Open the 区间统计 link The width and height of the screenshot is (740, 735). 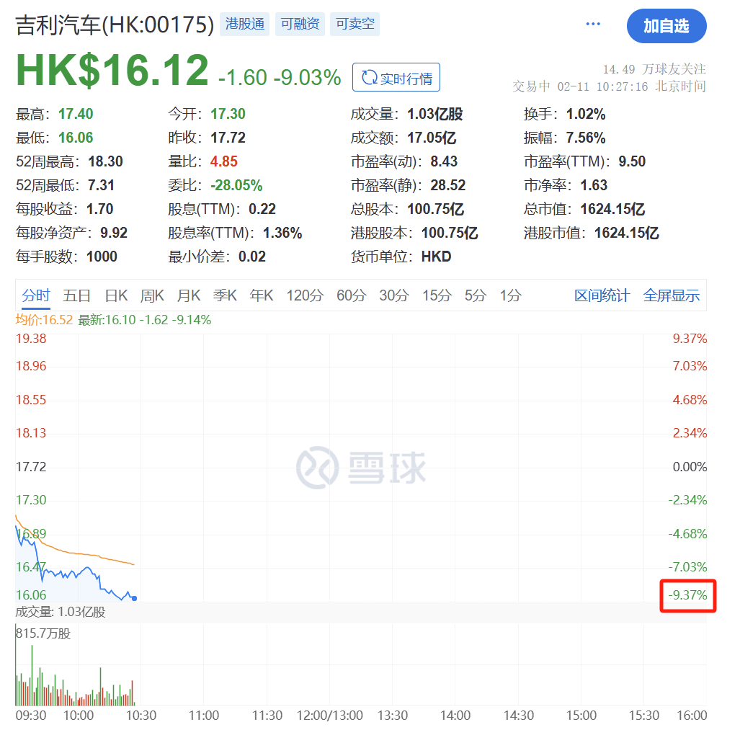(602, 295)
